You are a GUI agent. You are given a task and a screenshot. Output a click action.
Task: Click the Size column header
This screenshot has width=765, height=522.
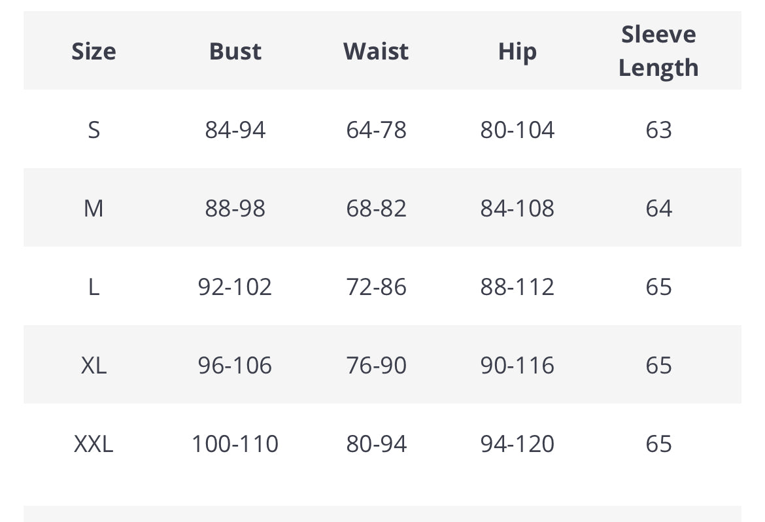93,51
